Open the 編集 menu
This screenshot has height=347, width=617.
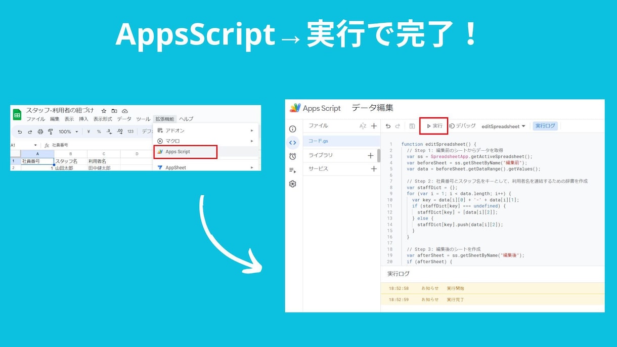(55, 119)
